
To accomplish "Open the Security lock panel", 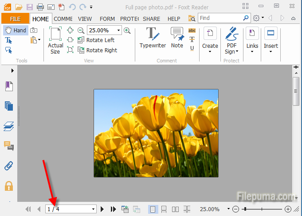I will (8, 186).
